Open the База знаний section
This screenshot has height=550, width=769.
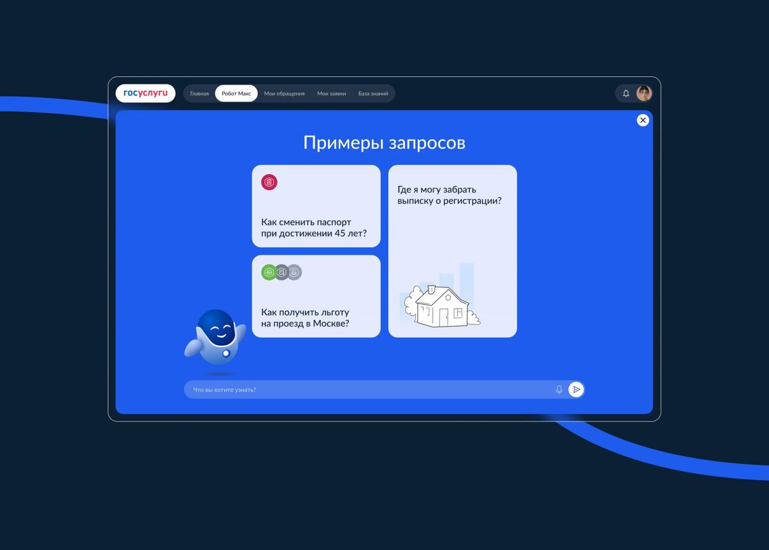coord(374,93)
